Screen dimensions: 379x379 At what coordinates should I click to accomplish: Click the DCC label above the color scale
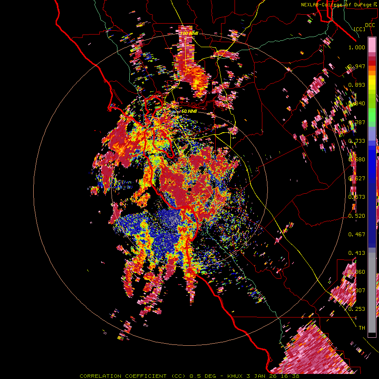(x=370, y=25)
